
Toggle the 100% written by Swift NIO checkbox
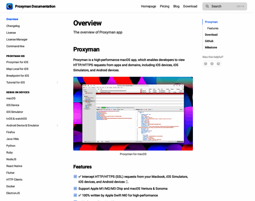point(75,195)
